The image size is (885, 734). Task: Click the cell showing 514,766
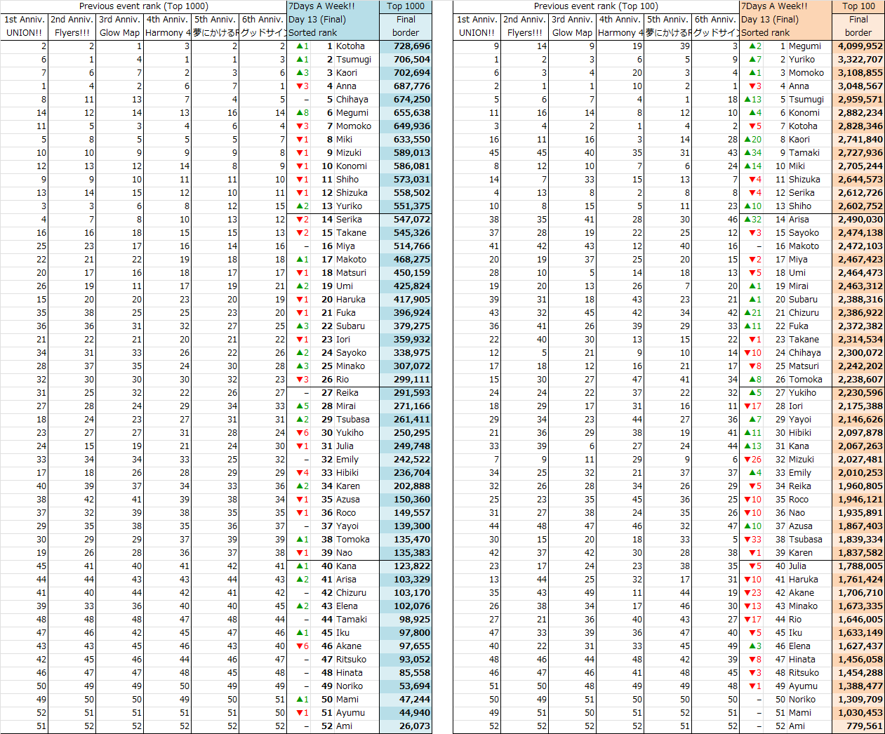tap(406, 246)
